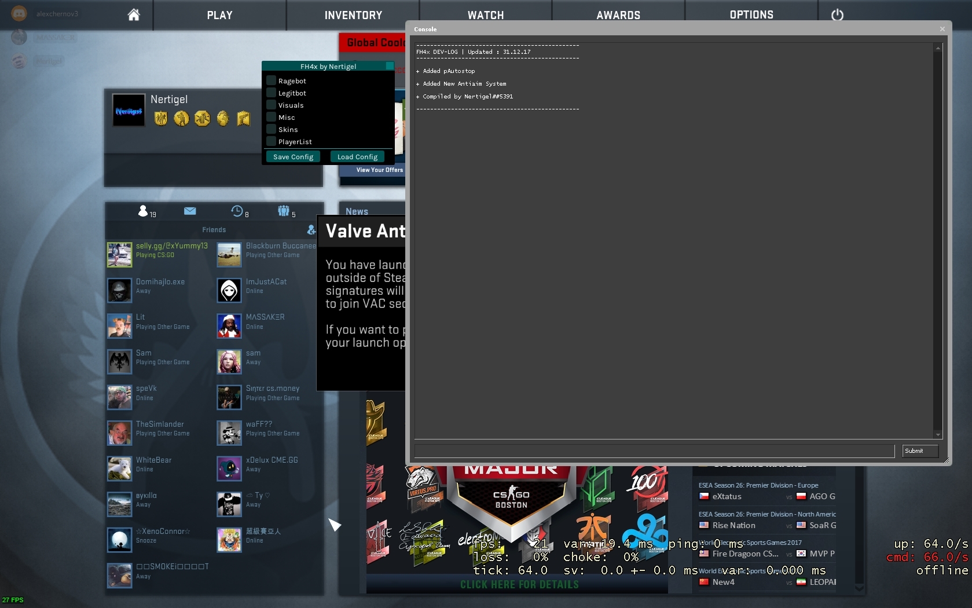Enable the Visuals checkbox
The width and height of the screenshot is (972, 608).
point(271,105)
